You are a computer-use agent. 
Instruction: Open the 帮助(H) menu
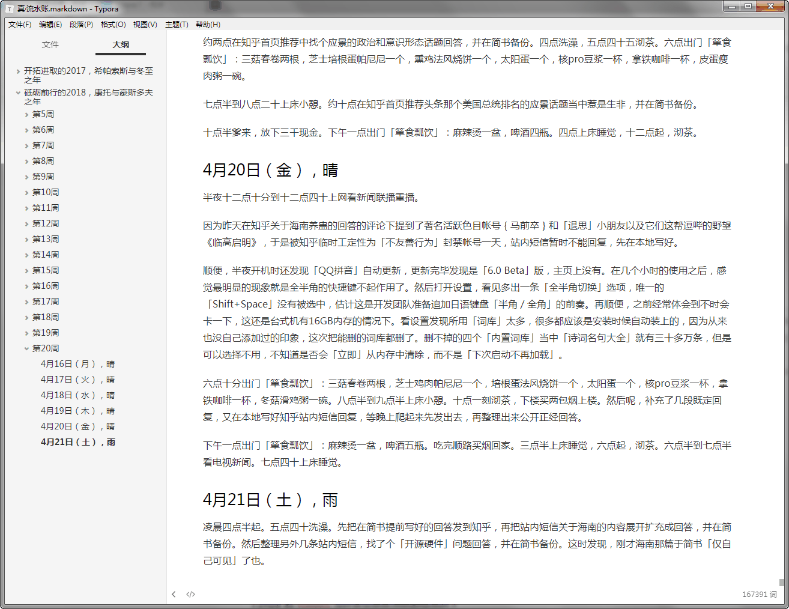(x=208, y=25)
